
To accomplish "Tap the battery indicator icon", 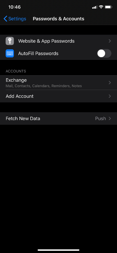I will pos(108,7).
